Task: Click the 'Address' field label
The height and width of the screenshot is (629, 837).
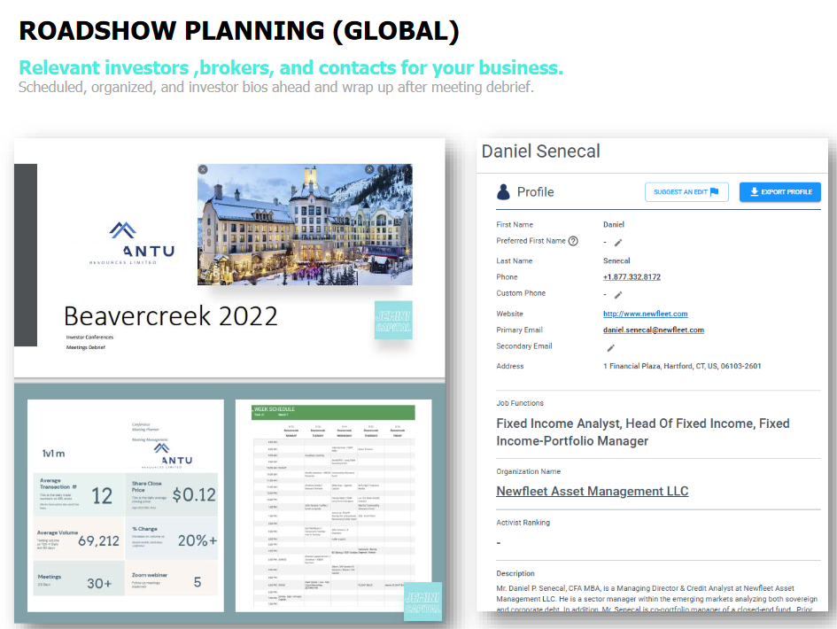Action: (510, 366)
